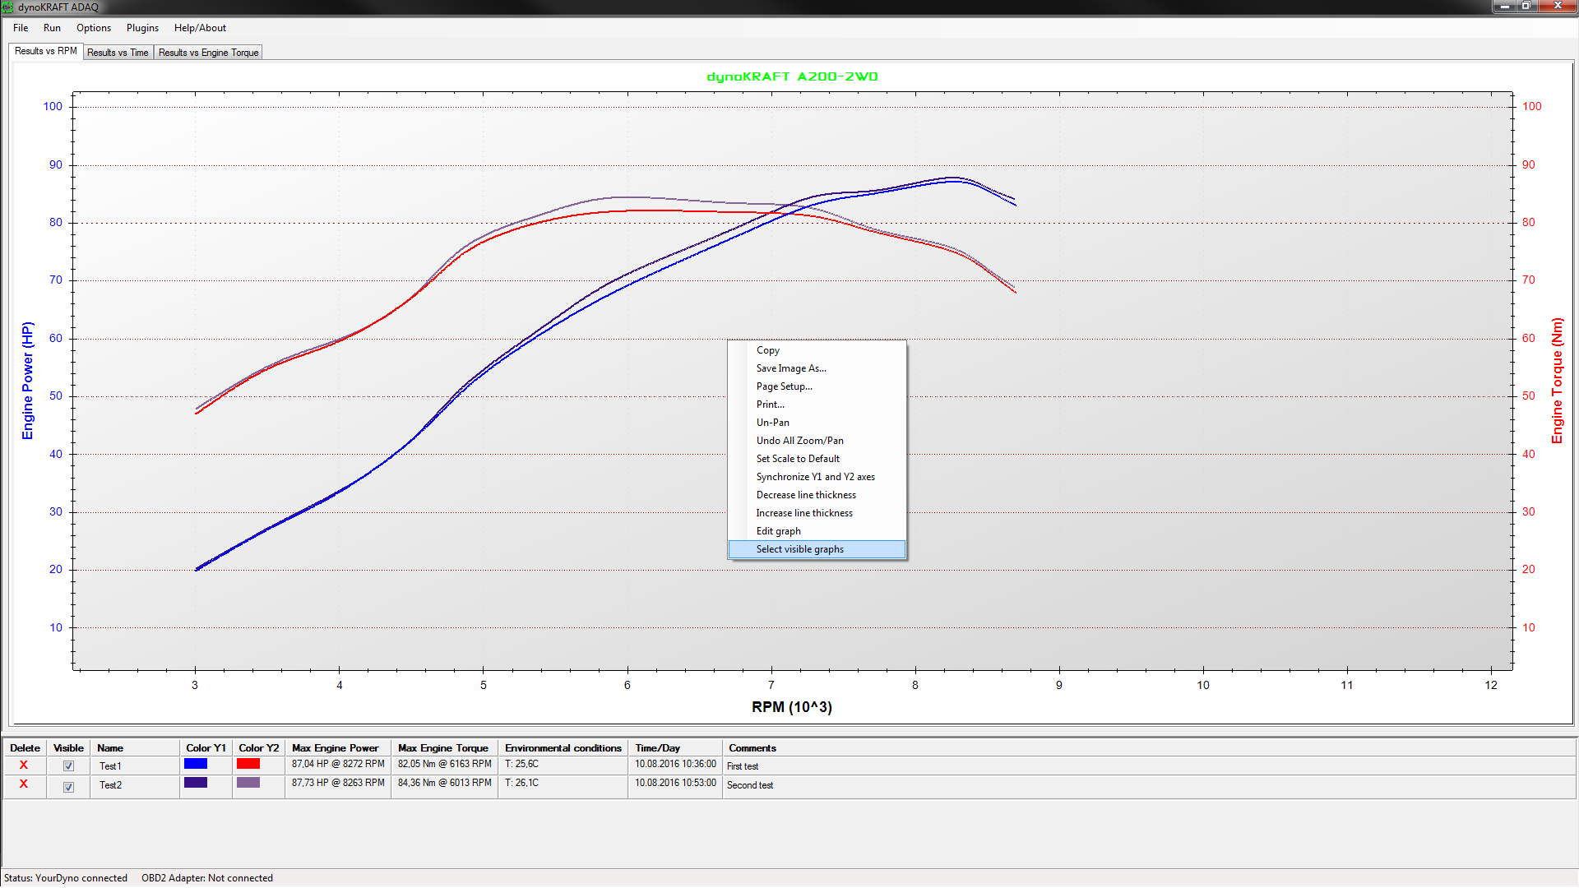Viewport: 1579px width, 888px height.
Task: Click Test2 light purple Color Y2 swatch
Action: tap(248, 783)
